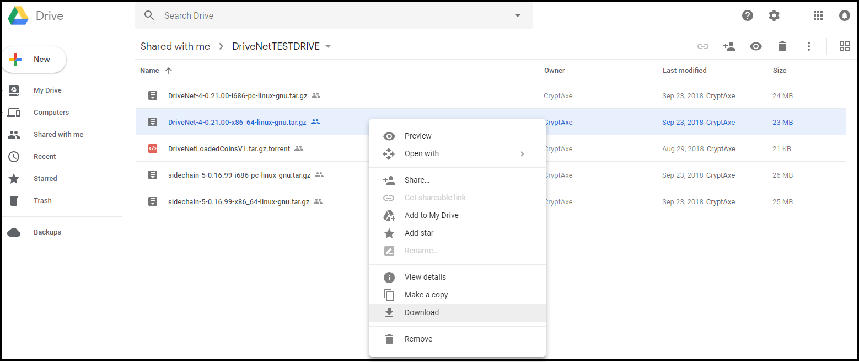
Task: Click the add people share toolbar icon
Action: click(729, 46)
